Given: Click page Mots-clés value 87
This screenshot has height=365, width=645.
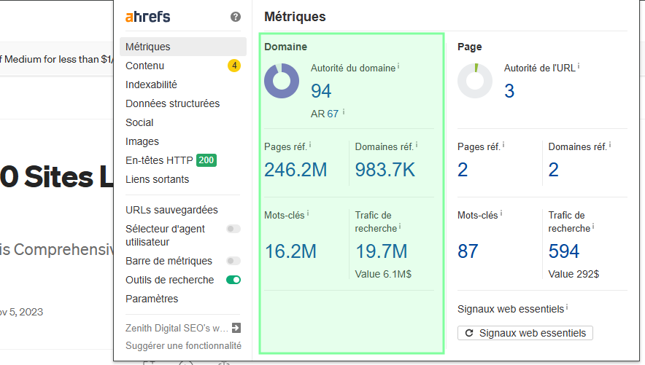Looking at the screenshot, I should [468, 251].
